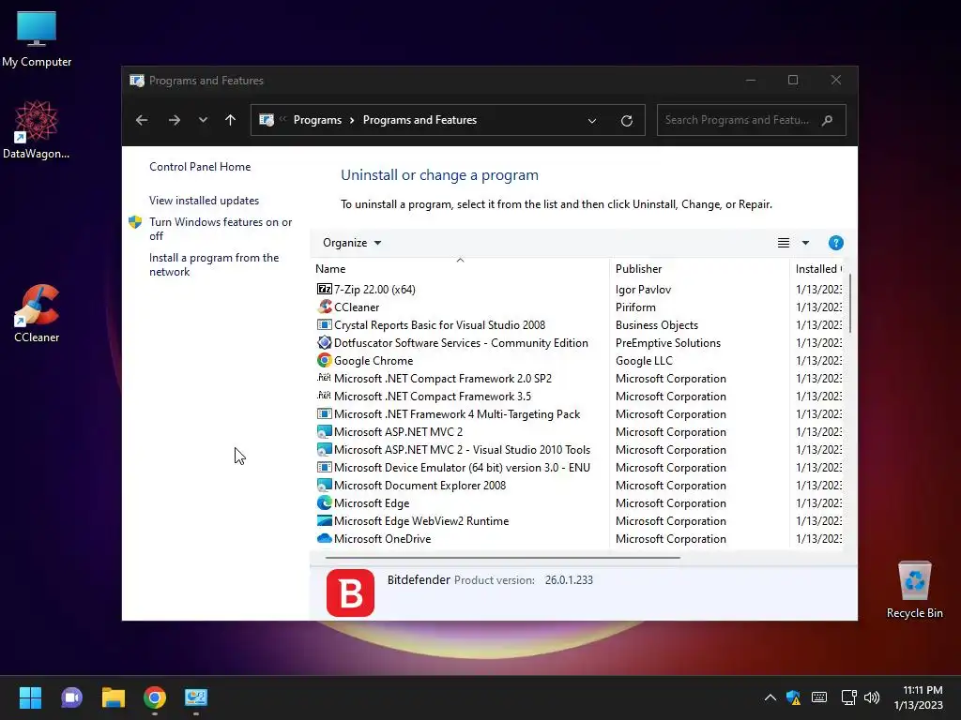Open View installed updates link

tap(204, 201)
